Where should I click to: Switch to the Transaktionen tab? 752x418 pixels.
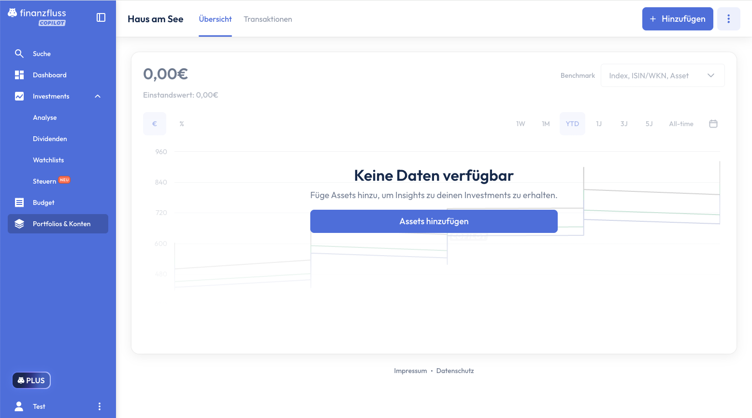(268, 19)
